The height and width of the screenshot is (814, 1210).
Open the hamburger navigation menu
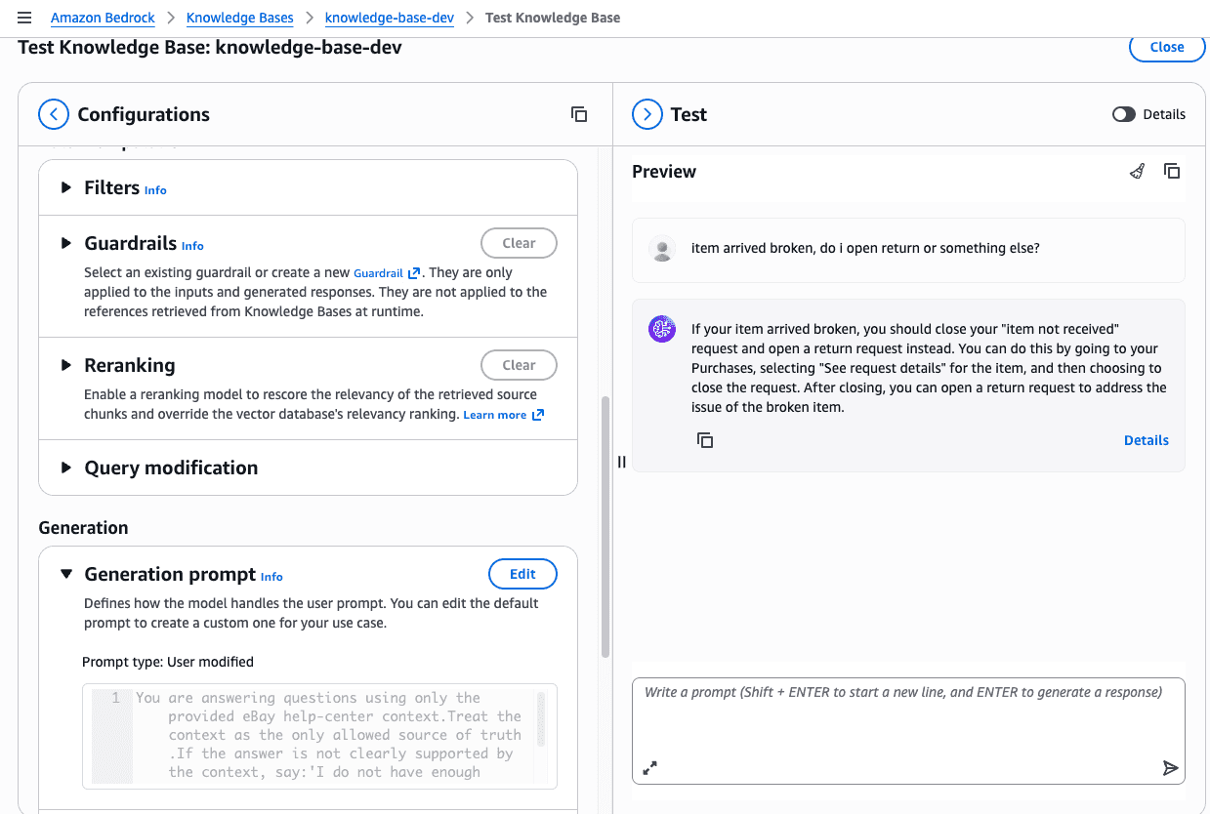[24, 18]
